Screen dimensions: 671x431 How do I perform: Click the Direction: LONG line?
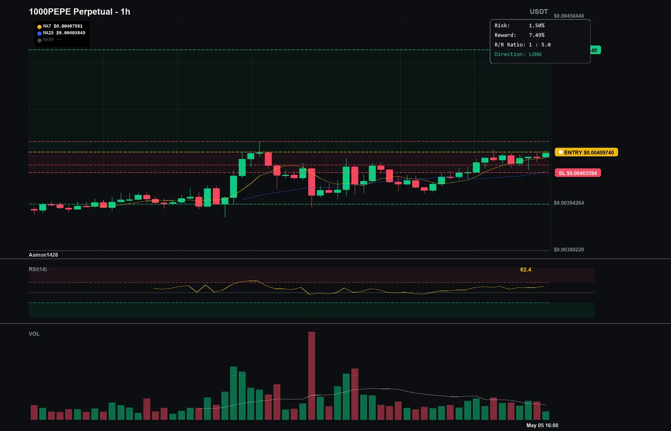518,54
